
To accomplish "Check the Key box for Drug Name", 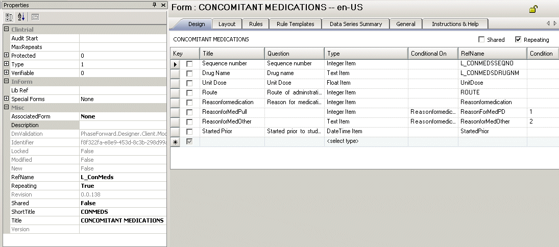I will point(189,73).
